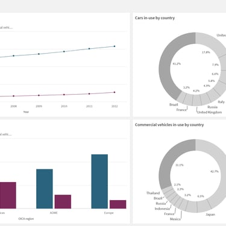Click the 'Thailand' label in Commercial chart
This screenshot has height=226, width=226.
tap(153, 193)
